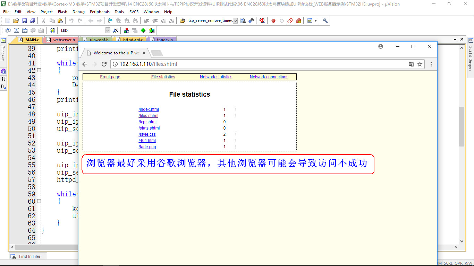Follow the Network statistics link

(x=216, y=77)
